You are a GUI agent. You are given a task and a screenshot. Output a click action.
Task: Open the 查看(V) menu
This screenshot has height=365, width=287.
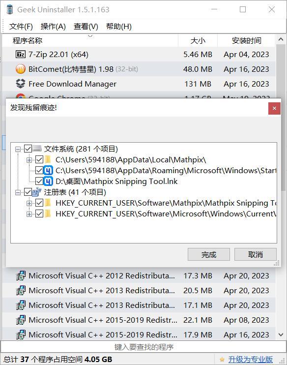(x=86, y=27)
